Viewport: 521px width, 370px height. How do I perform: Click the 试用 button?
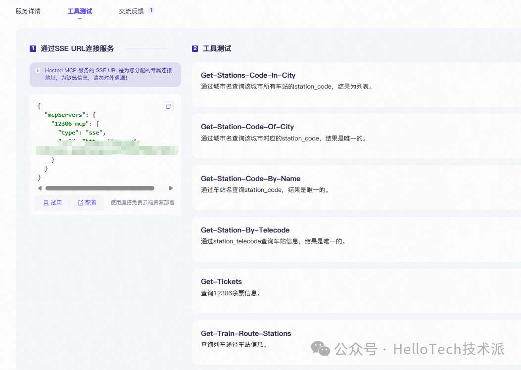[x=51, y=202]
